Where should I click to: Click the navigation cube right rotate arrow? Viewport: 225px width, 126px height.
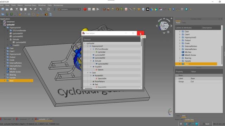(x=171, y=26)
